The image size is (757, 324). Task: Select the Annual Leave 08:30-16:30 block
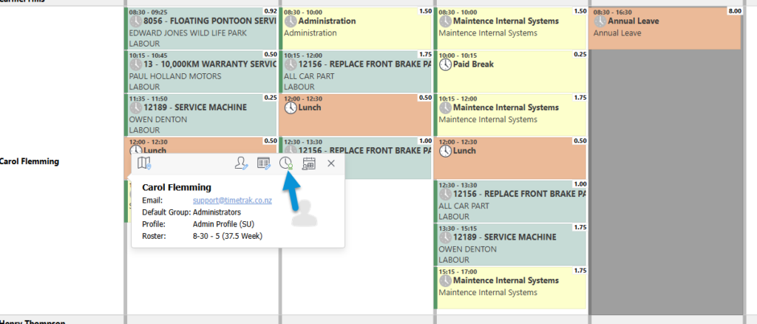point(664,28)
